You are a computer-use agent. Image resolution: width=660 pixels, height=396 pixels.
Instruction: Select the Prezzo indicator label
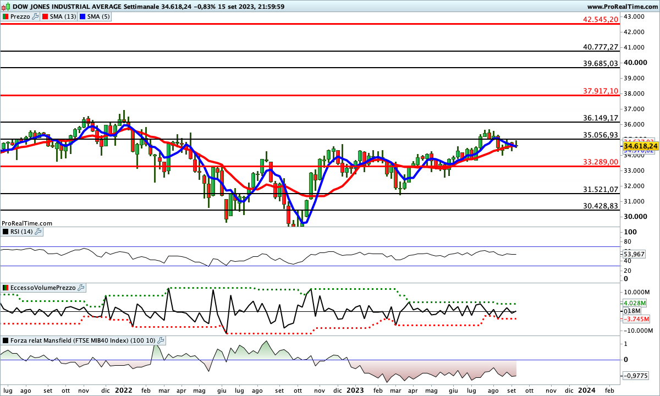tap(20, 16)
